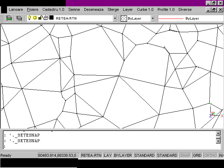Screen dimensions: 224x168
Task: Open the Diverse menu
Action: tap(185, 9)
